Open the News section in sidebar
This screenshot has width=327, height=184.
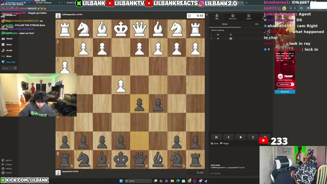[x=7, y=44]
